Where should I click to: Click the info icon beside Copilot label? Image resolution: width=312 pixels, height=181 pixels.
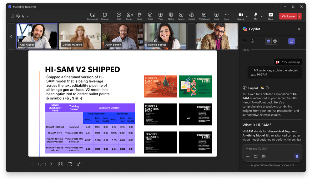(267, 88)
